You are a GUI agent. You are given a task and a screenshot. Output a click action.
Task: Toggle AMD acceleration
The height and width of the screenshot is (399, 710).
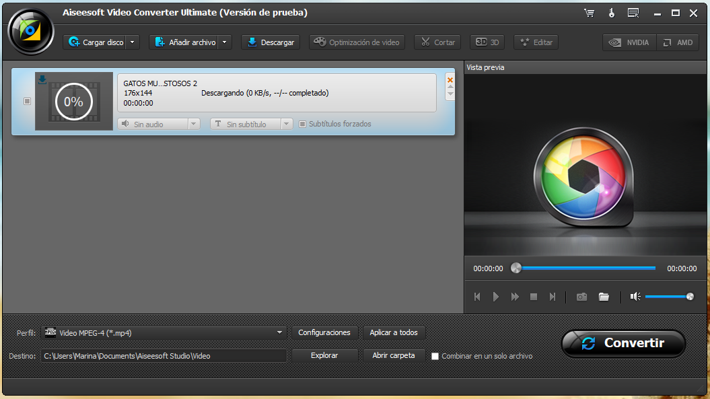coord(678,42)
